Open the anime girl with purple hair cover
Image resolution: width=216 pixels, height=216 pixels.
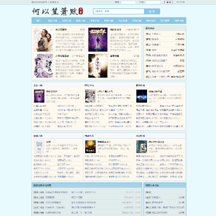(x=43, y=66)
